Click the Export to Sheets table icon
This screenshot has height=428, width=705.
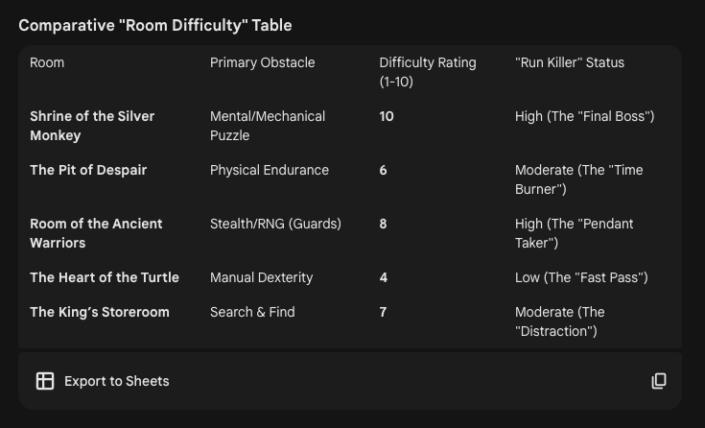click(x=45, y=381)
